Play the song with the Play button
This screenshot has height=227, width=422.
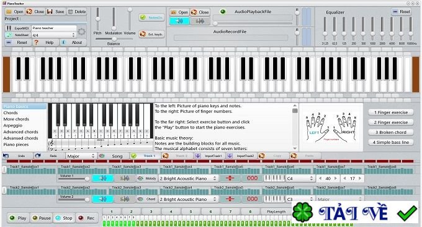click(18, 218)
